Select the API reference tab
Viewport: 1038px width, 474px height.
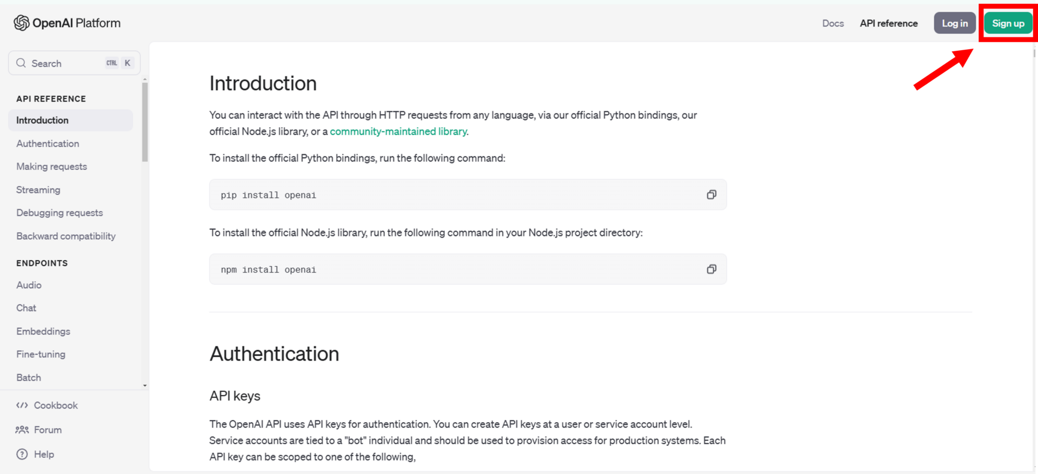tap(888, 23)
